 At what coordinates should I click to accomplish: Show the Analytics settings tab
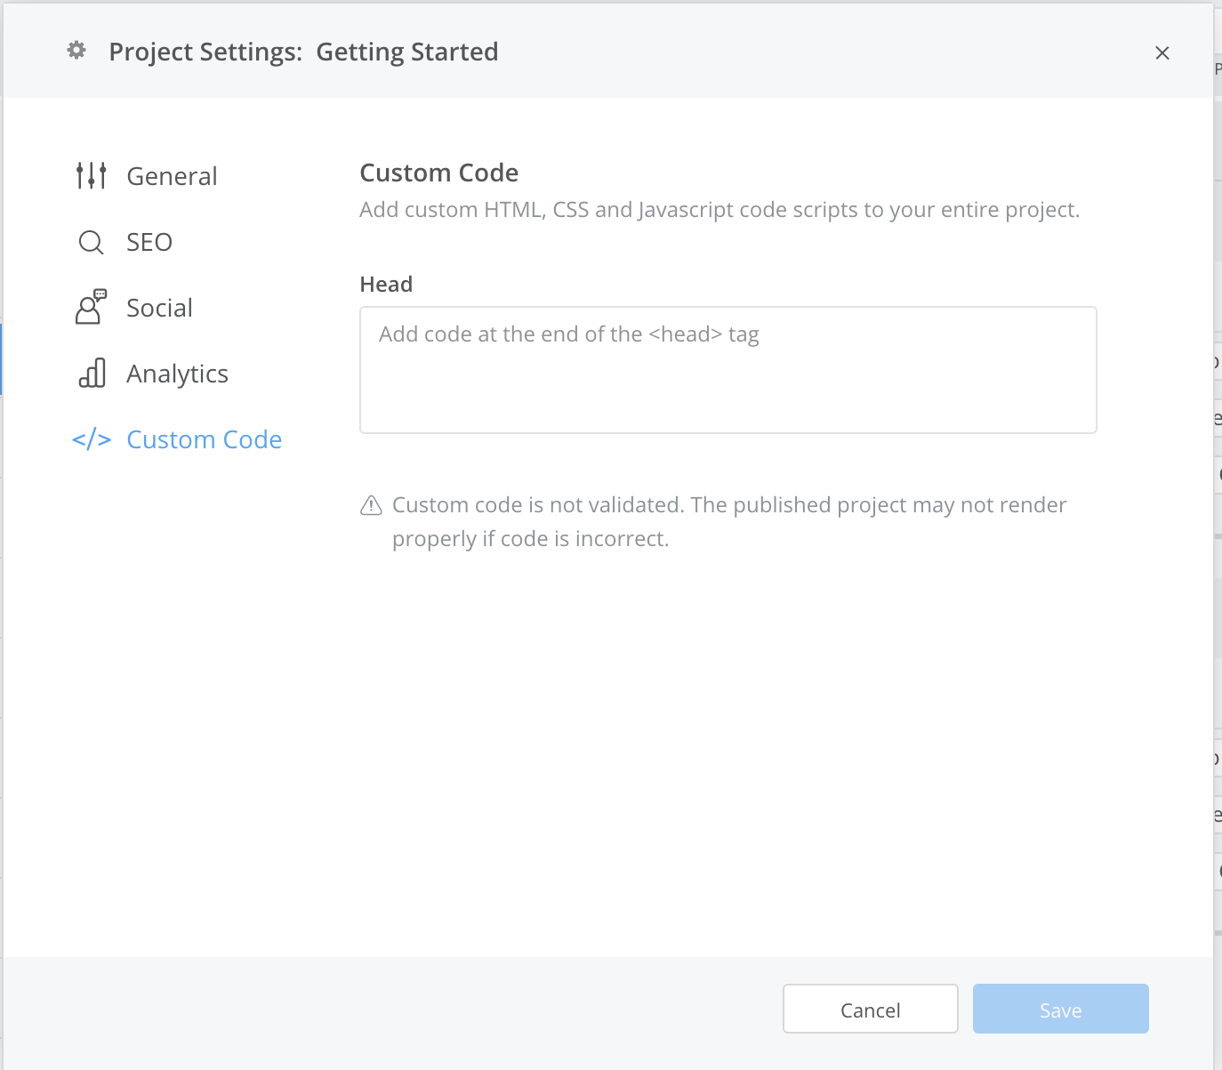tap(177, 374)
